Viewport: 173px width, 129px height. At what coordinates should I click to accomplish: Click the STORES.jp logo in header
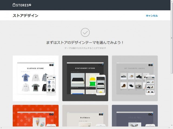coord(22,5)
